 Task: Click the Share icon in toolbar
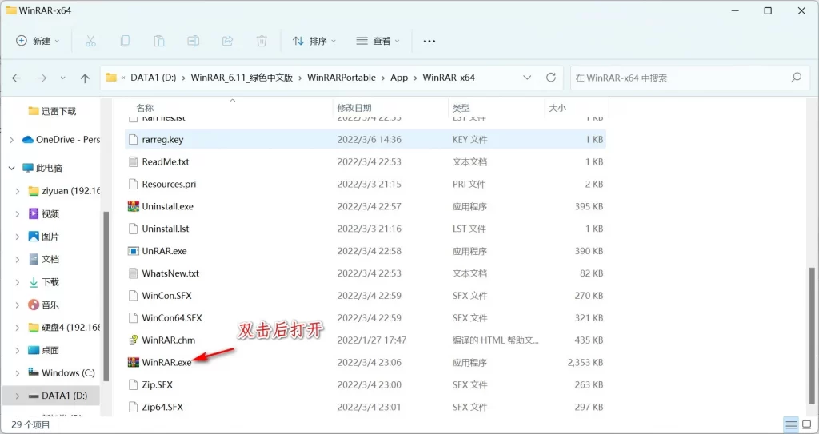(227, 41)
